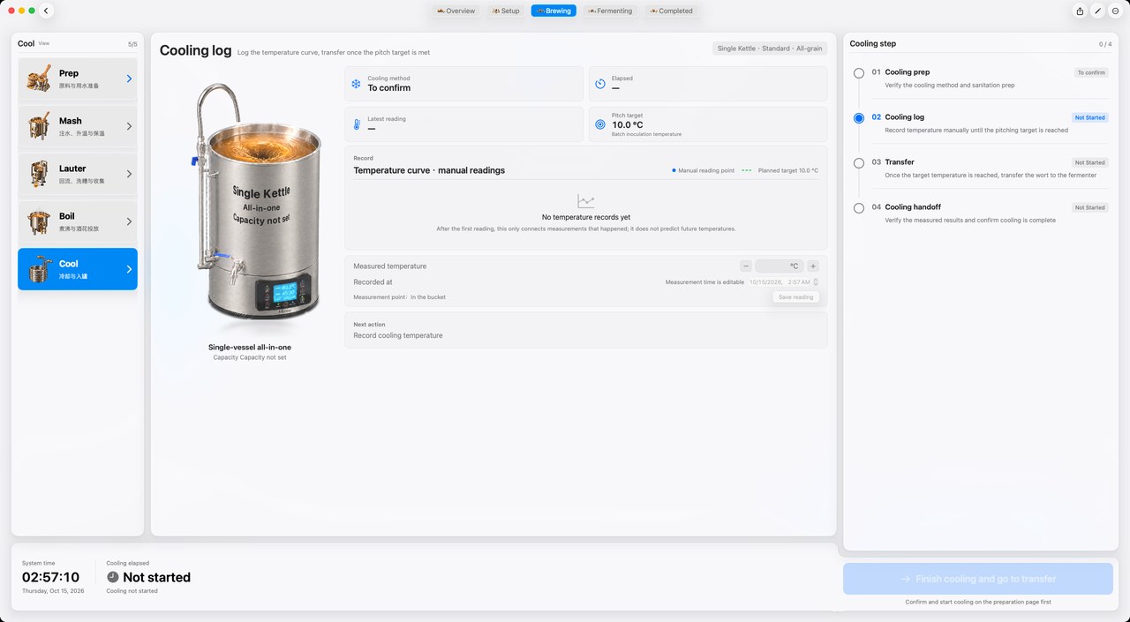This screenshot has height=622, width=1130.
Task: Click the snowflake Cooling method icon
Action: click(x=356, y=84)
